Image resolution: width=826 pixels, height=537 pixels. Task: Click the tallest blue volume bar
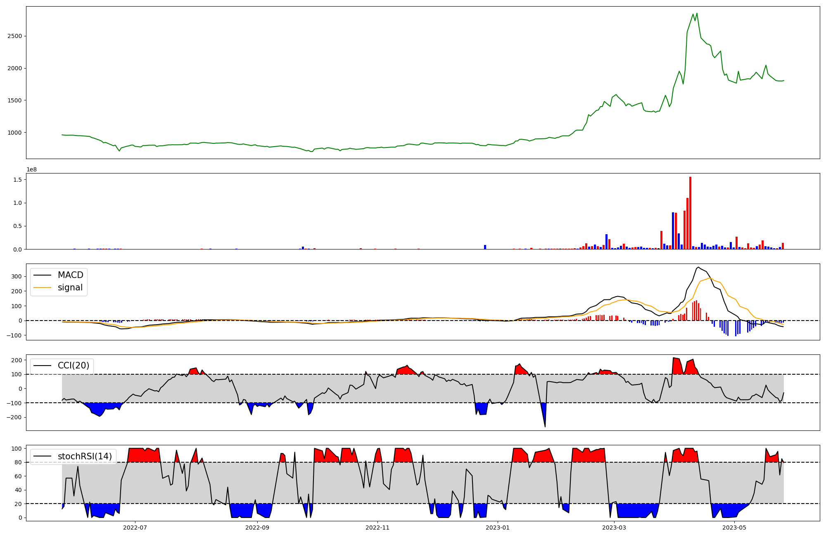pos(673,230)
